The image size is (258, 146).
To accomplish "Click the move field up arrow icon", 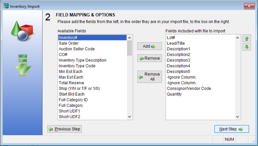I will pyautogui.click(x=247, y=39).
